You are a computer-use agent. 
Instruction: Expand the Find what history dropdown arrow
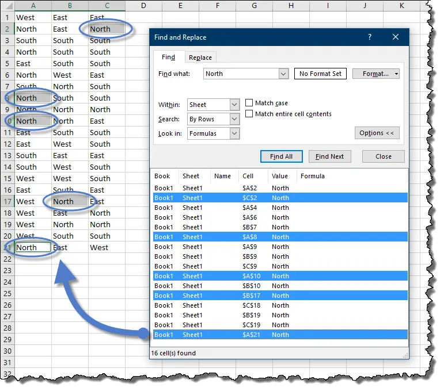283,74
